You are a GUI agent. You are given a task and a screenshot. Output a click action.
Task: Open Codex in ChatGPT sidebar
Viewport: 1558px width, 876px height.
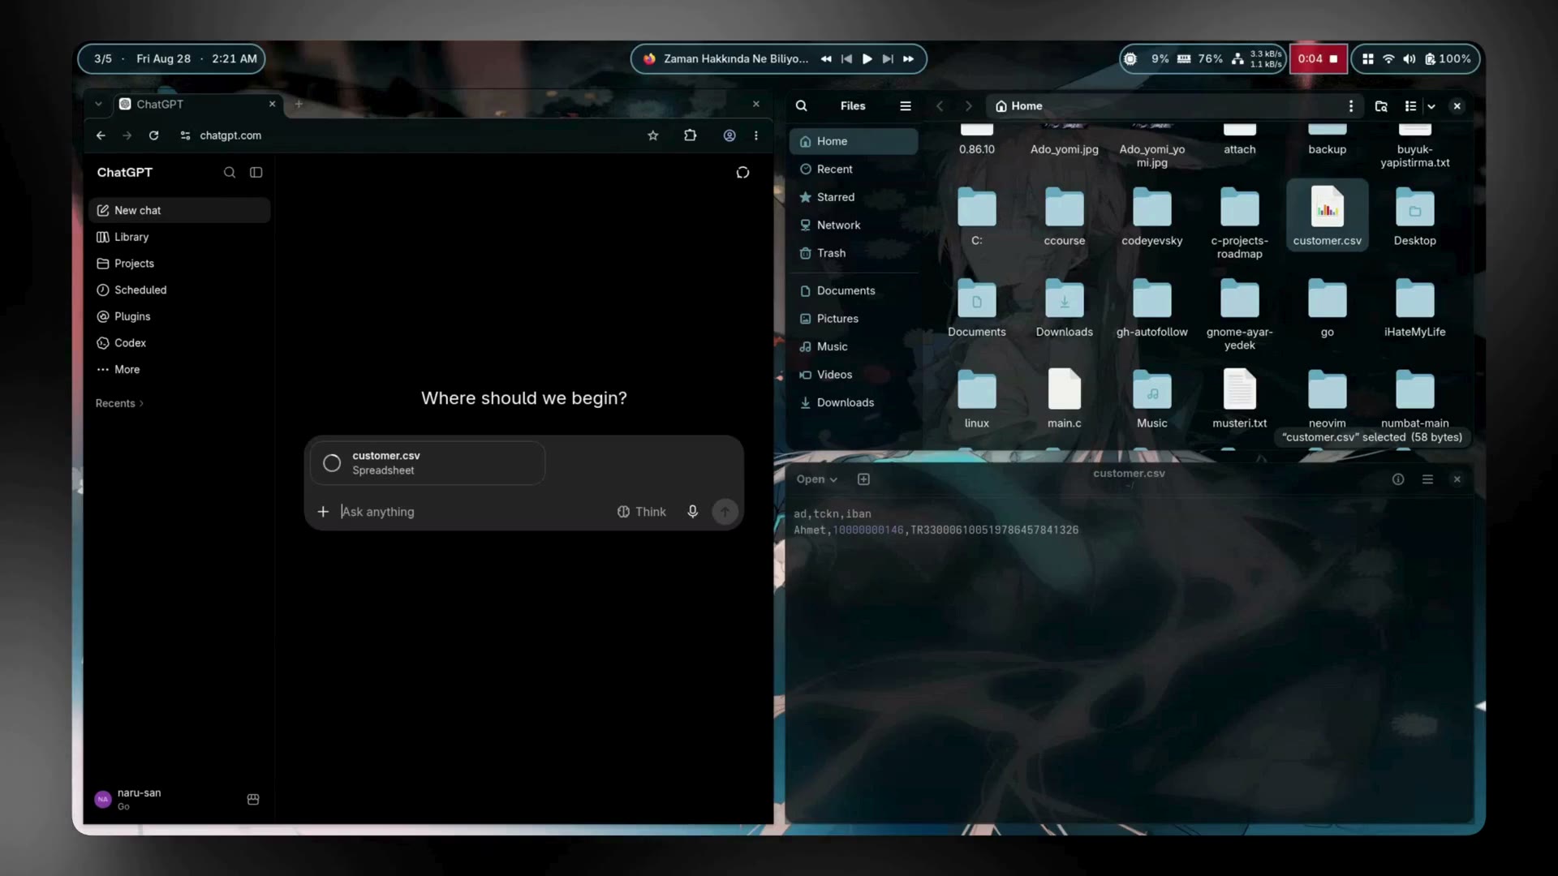[179, 343]
